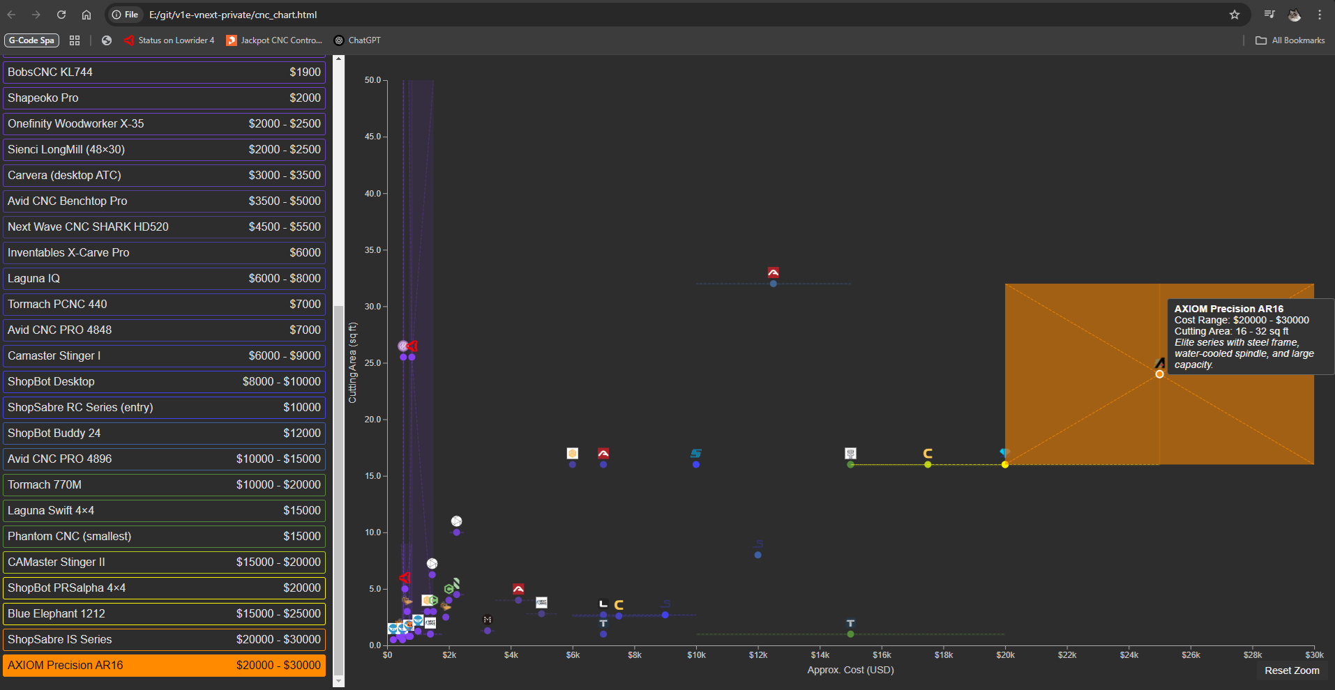The width and height of the screenshot is (1335, 690).
Task: Select Camaster Stinger I row
Action: click(164, 355)
